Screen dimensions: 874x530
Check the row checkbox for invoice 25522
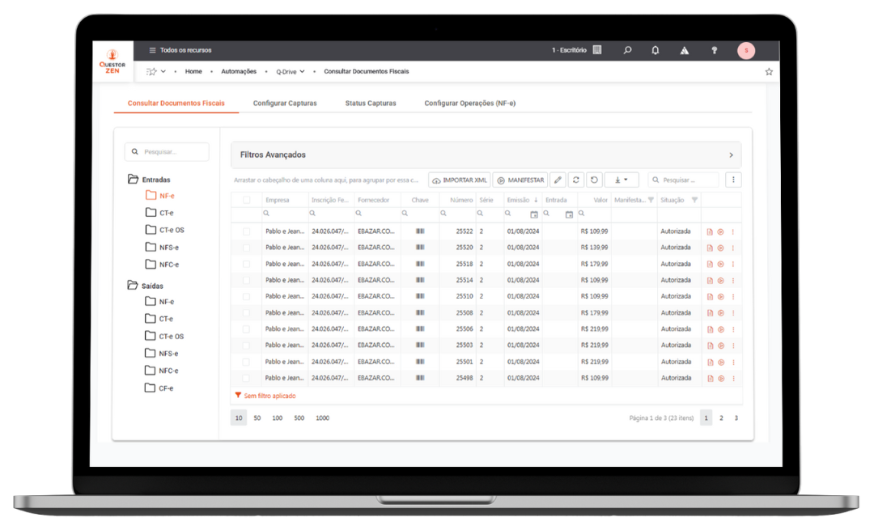[247, 231]
